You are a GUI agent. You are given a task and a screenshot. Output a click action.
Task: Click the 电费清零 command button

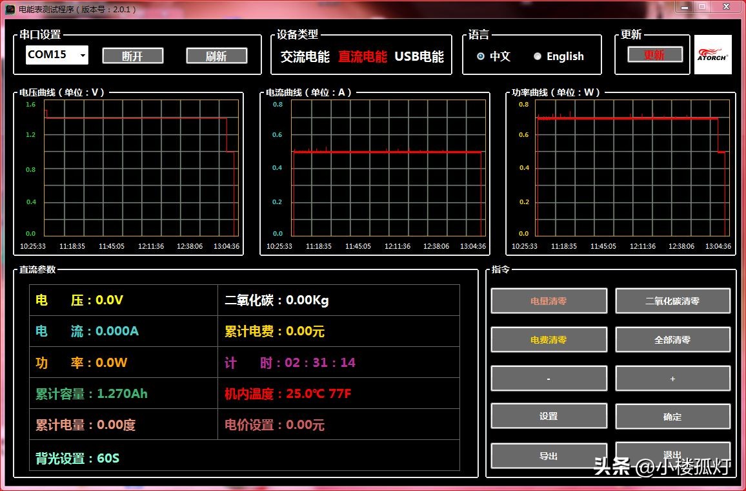[x=549, y=340]
